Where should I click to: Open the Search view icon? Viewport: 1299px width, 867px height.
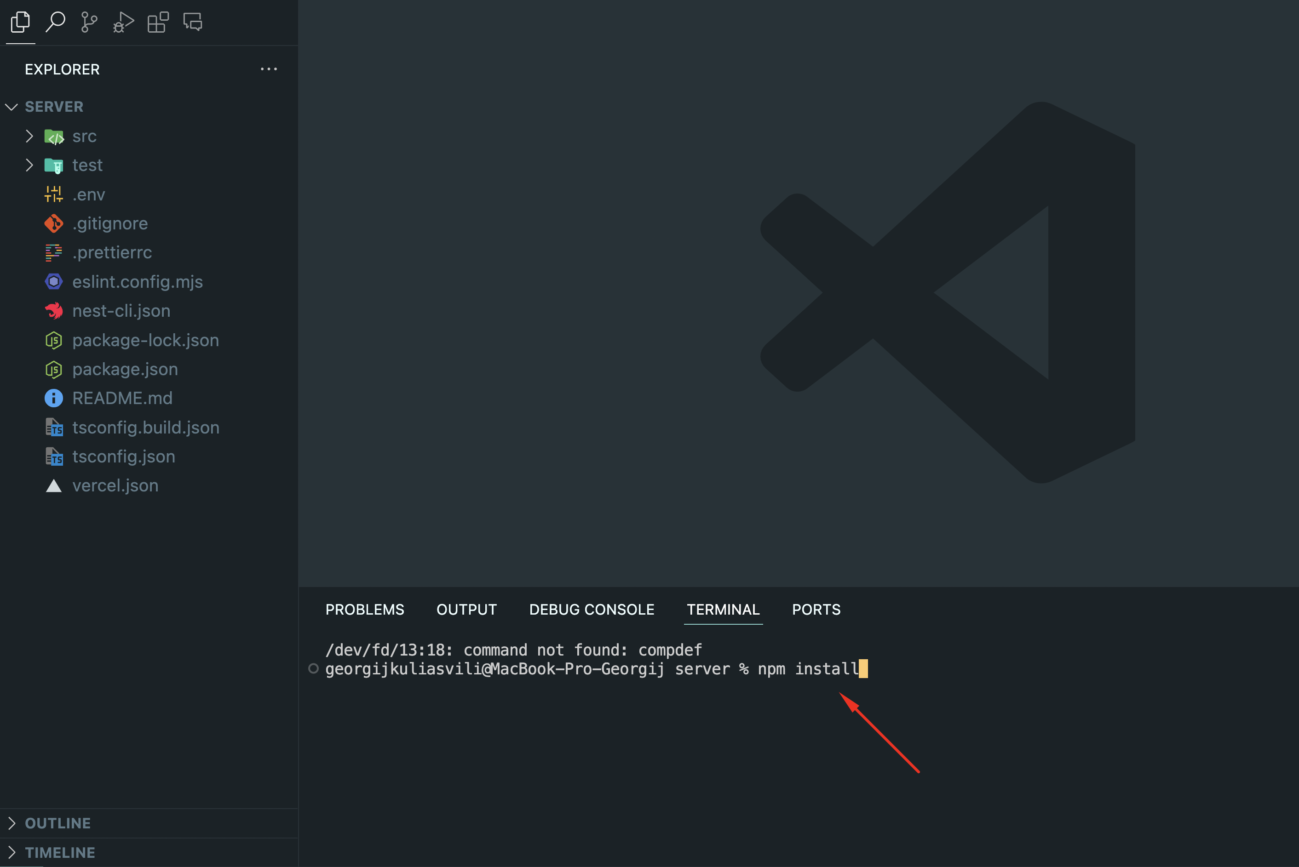[55, 22]
